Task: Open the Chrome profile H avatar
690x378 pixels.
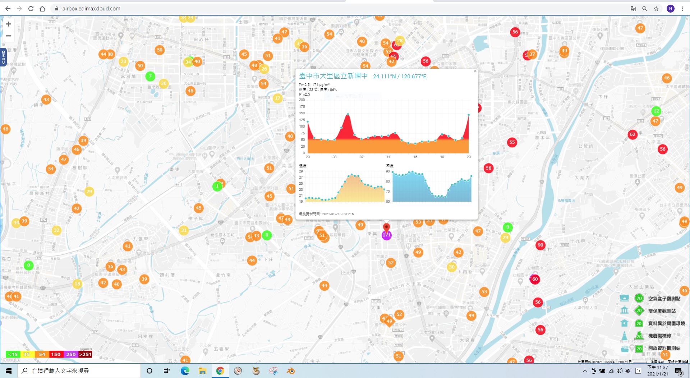Action: 670,9
